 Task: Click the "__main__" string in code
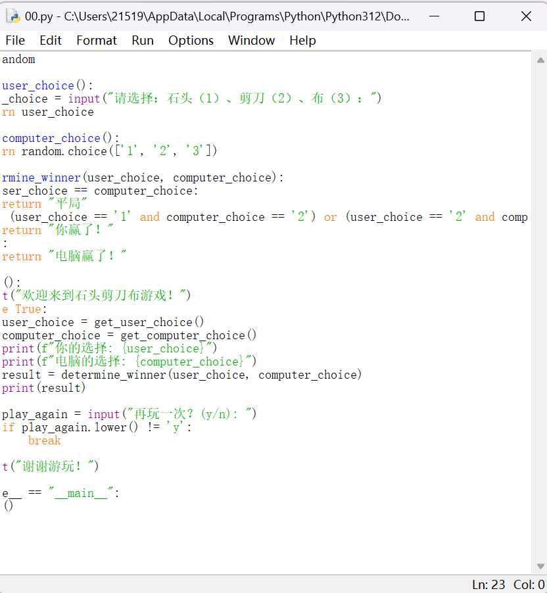click(81, 493)
